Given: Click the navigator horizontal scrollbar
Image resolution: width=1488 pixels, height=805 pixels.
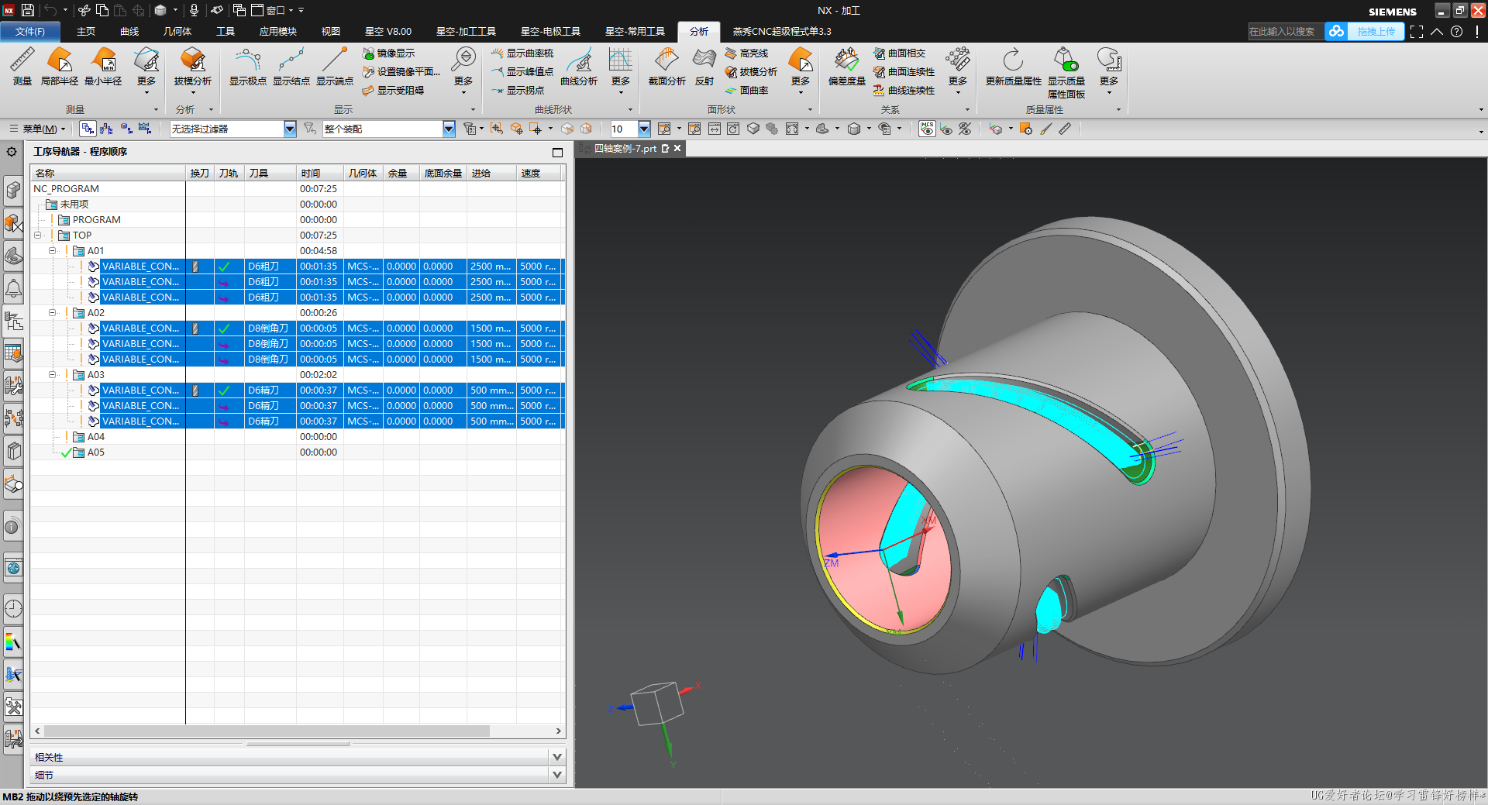Looking at the screenshot, I should (x=267, y=731).
